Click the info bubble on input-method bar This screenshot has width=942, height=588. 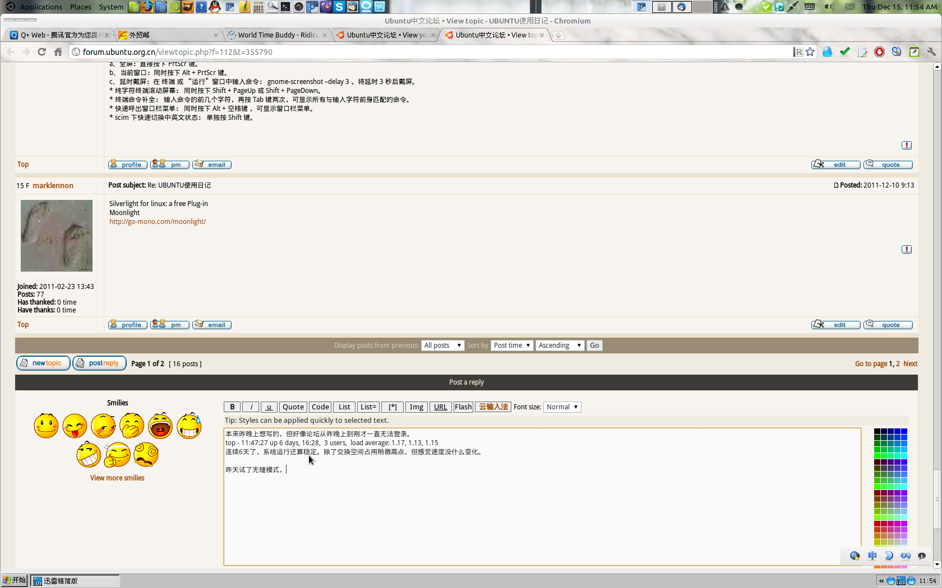922,556
